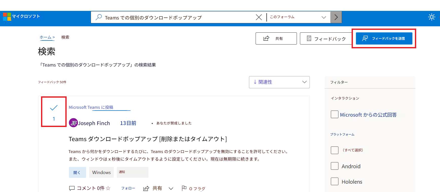Image resolution: width=440 pixels, height=192 pixels.
Task: Open the このフォーラム scope dropdown
Action: click(x=298, y=17)
